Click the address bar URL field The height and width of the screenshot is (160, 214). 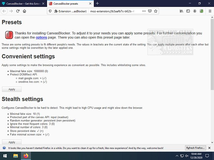click(114, 11)
